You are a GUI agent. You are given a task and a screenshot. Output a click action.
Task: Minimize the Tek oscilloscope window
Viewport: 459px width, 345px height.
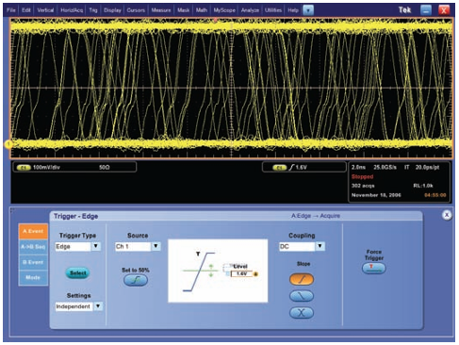pyautogui.click(x=426, y=10)
